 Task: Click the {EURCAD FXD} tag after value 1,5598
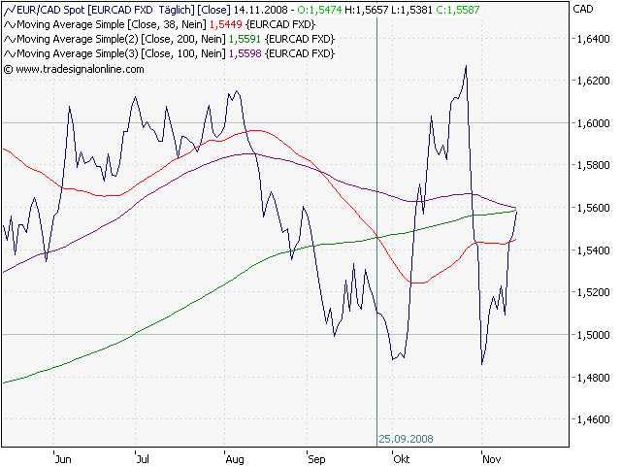(300, 53)
